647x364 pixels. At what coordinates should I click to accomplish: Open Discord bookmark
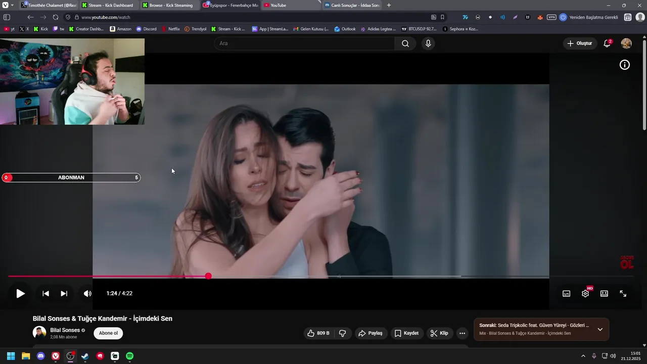[146, 29]
